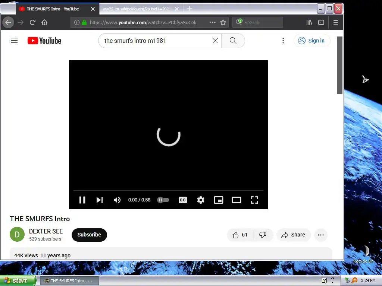382x286 pixels.
Task: Like the video
Action: (x=240, y=235)
